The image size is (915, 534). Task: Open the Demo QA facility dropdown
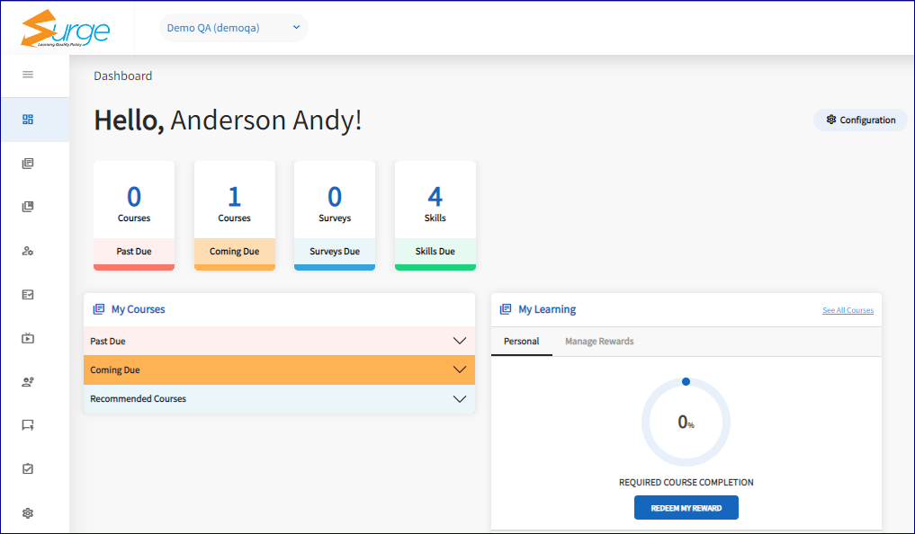coord(233,28)
